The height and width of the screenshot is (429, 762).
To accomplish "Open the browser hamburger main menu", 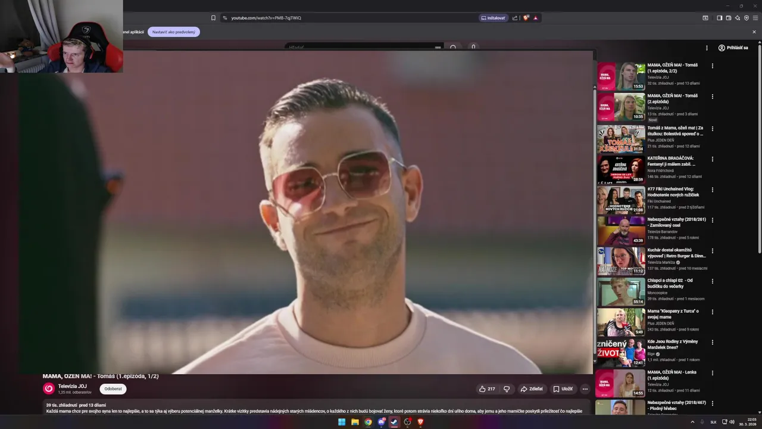I will pos(755,18).
